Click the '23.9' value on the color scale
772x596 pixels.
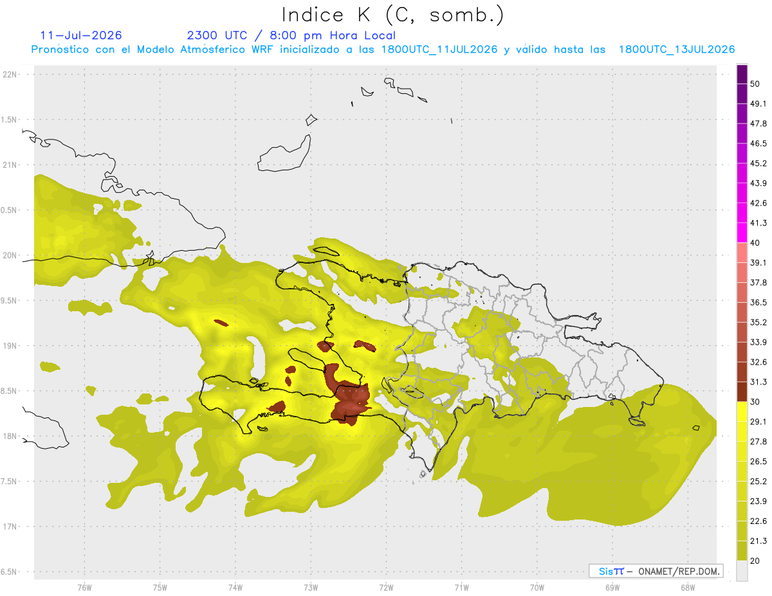(758, 501)
